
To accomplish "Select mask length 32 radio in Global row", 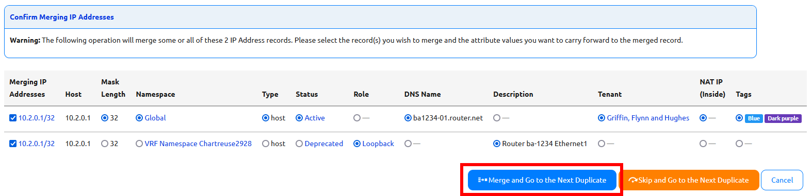I will (105, 118).
